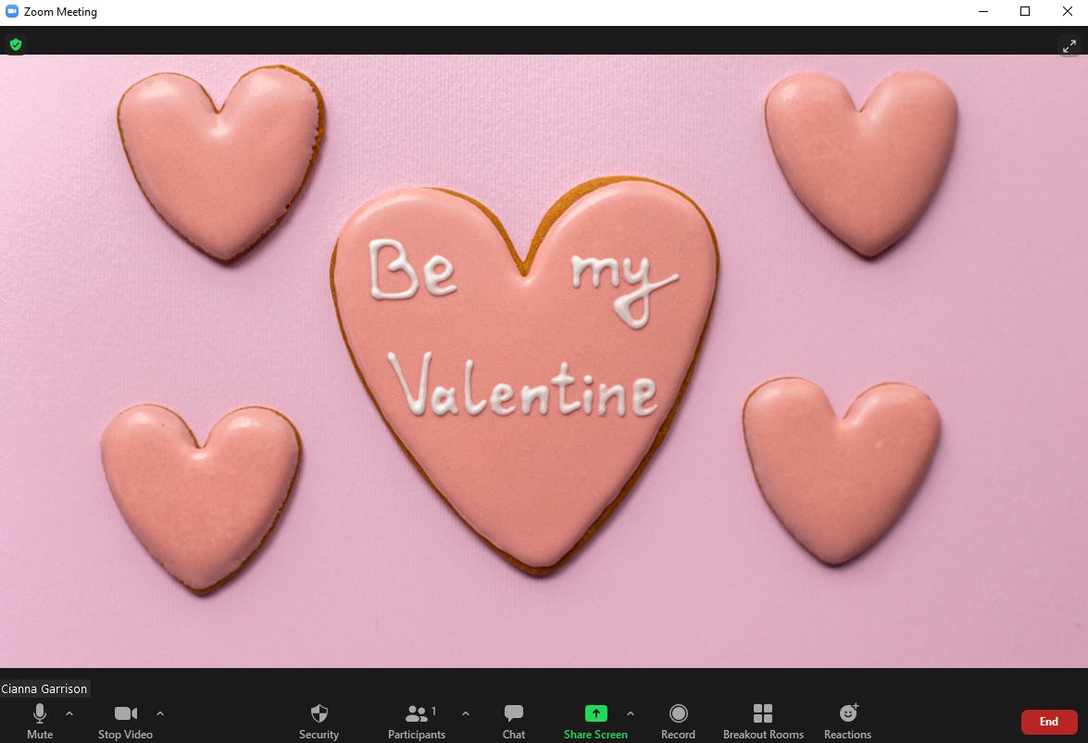Expand the microphone audio options
The width and height of the screenshot is (1088, 743).
pyautogui.click(x=69, y=714)
